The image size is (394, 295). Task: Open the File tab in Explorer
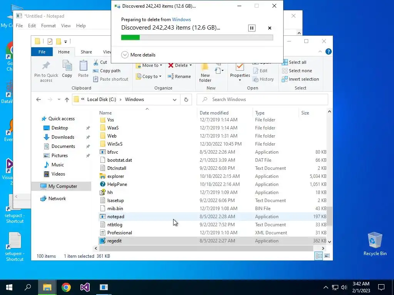[x=42, y=52]
